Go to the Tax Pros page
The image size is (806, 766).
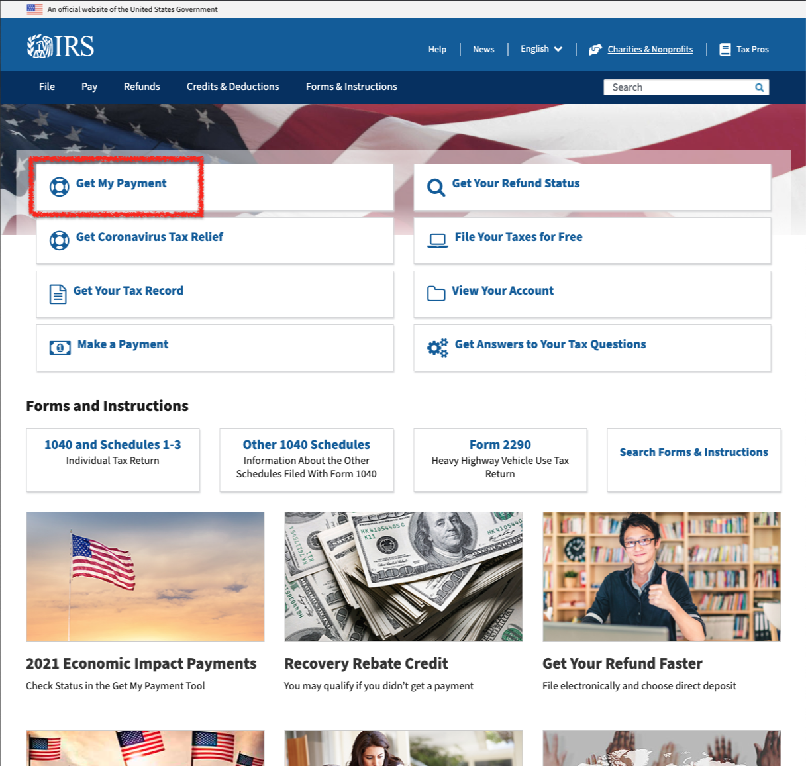tap(752, 50)
